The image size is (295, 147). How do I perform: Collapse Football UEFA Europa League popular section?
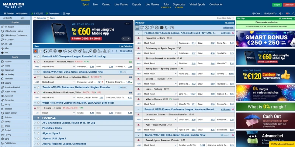tap(139, 33)
